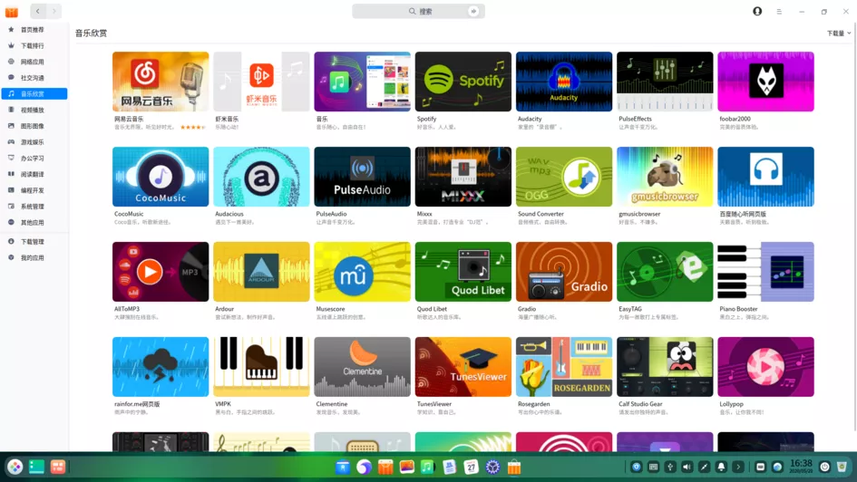Open the main hamburger menu
The image size is (857, 482).
779,12
